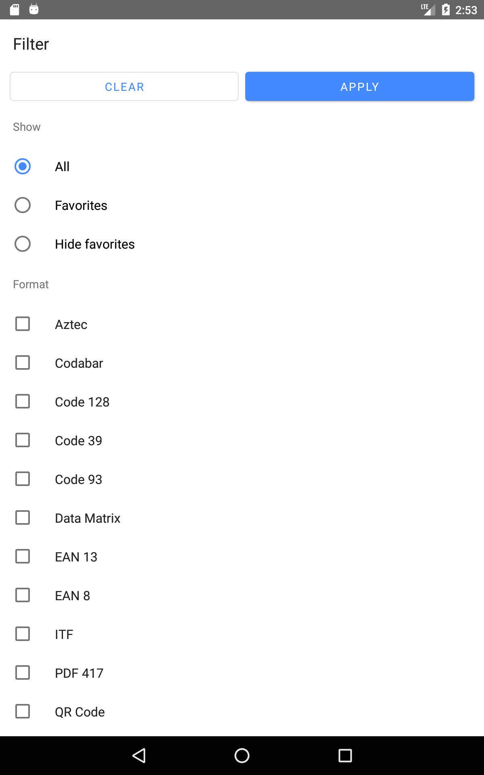Tap the Android back navigation icon
Viewport: 484px width, 775px height.
139,756
